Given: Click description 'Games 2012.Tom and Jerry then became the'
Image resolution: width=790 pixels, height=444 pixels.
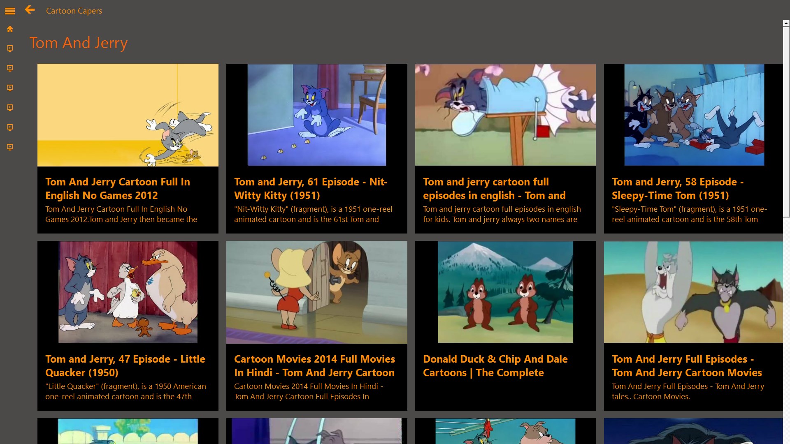Looking at the screenshot, I should 121,220.
